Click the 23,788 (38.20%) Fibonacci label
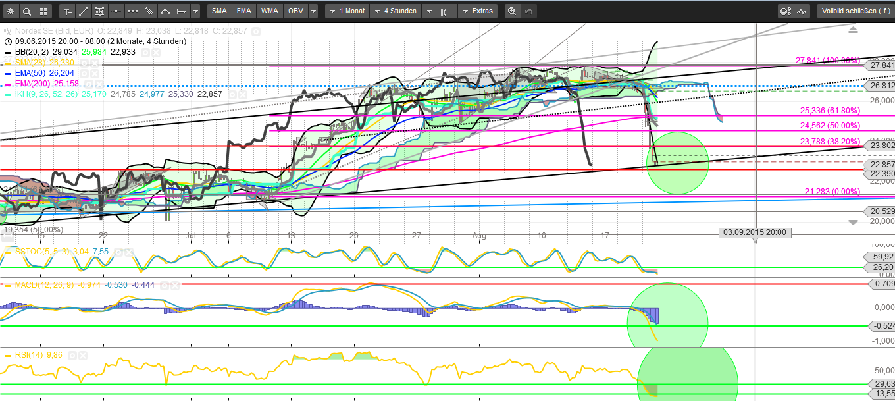 point(830,141)
